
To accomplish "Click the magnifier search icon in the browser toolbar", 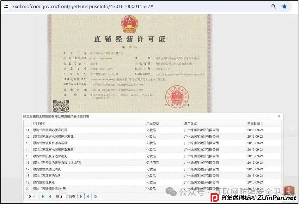I will click(274, 6).
